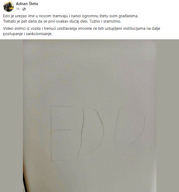Click the dot separator after 1h

pyautogui.click(x=21, y=9)
